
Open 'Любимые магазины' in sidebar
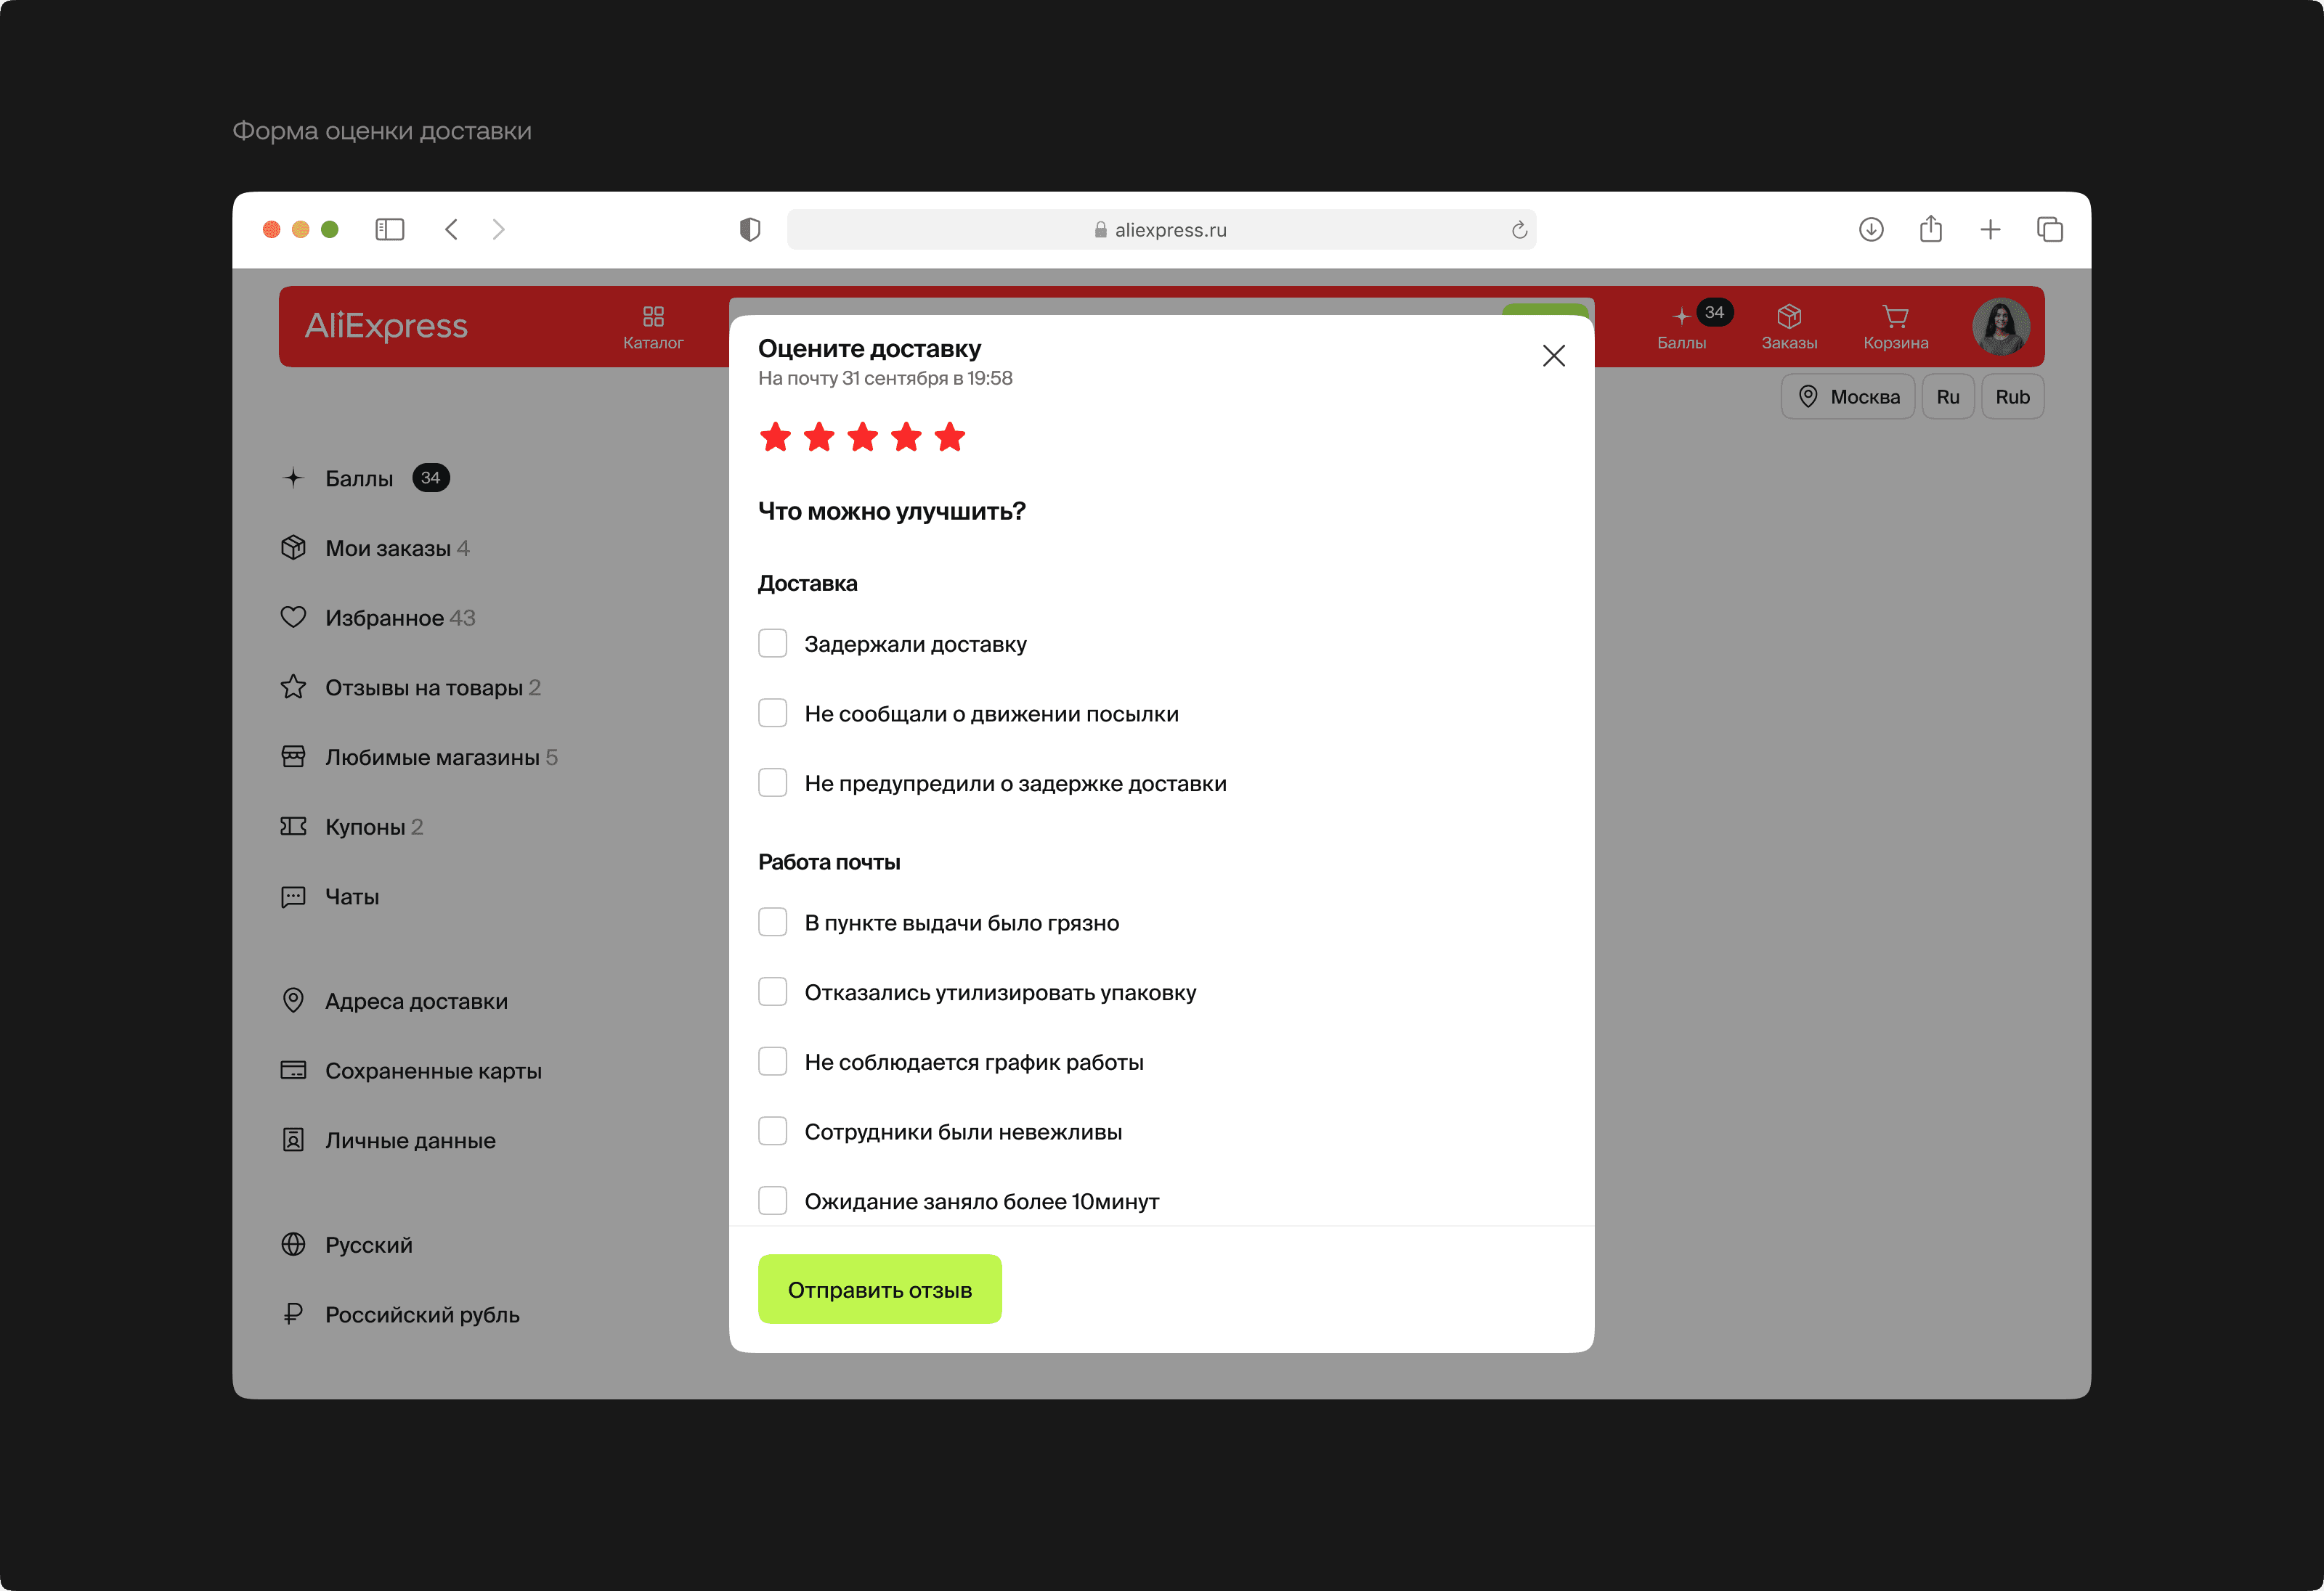(419, 758)
